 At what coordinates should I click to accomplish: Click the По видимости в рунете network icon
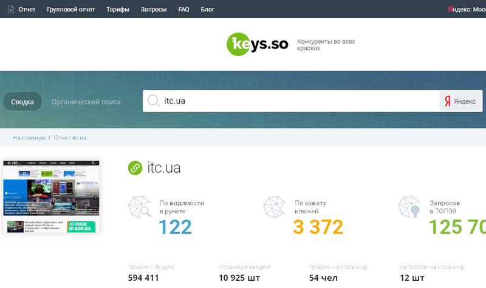click(140, 207)
